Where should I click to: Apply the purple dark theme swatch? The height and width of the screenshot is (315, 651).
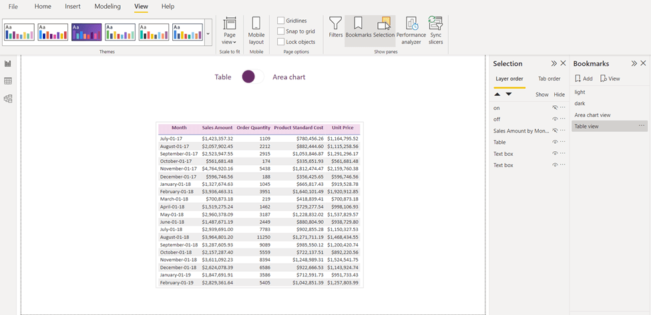(86, 32)
